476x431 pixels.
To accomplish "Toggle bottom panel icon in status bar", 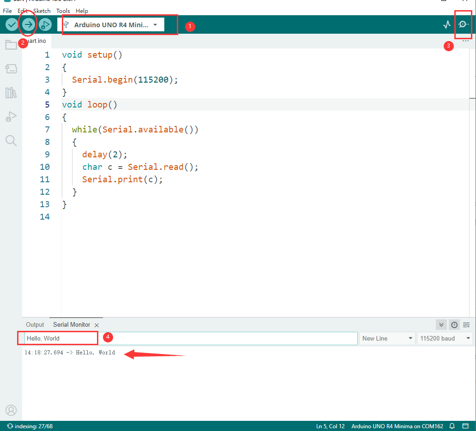I will coord(465,426).
